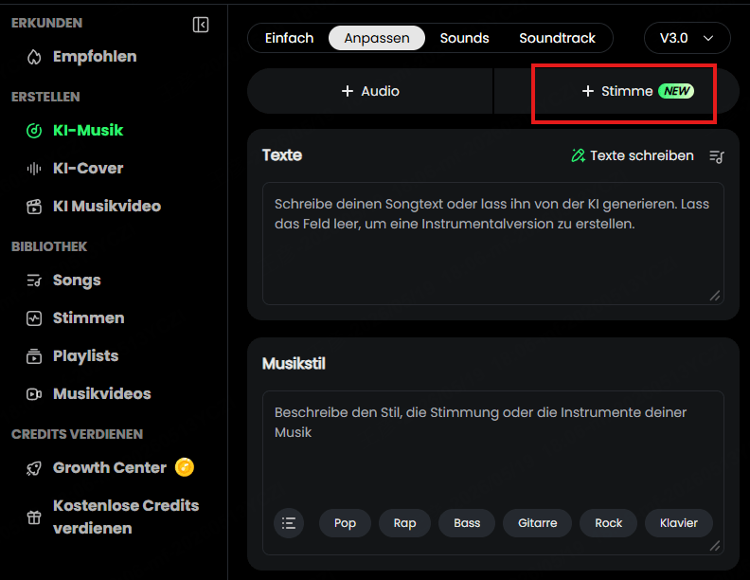Select the Anpassen tab
The image size is (750, 580).
(377, 38)
